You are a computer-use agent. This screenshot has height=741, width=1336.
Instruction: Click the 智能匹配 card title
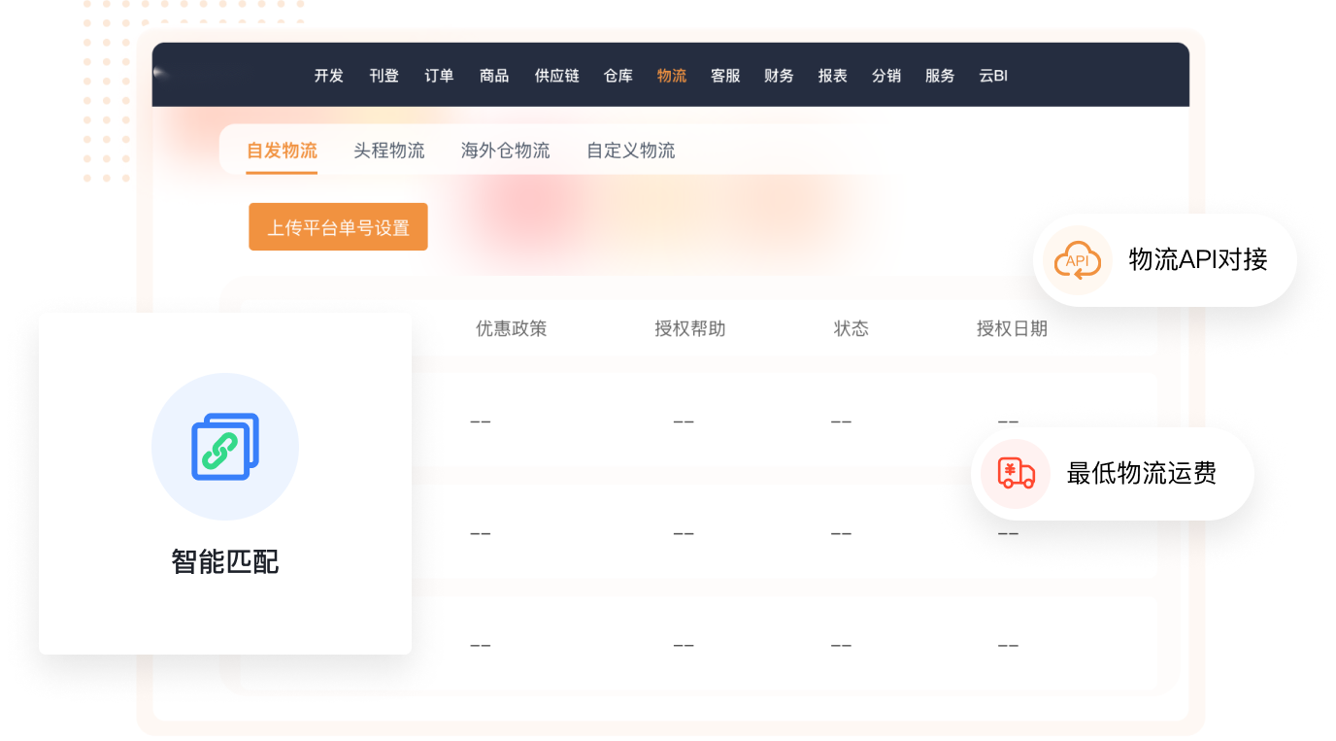[x=225, y=561]
